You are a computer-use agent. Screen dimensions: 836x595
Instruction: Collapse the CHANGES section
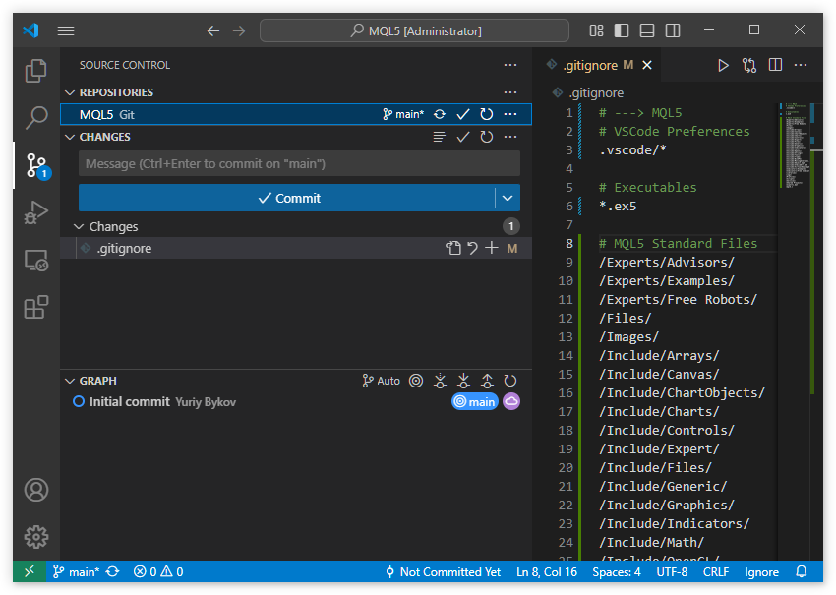click(69, 137)
